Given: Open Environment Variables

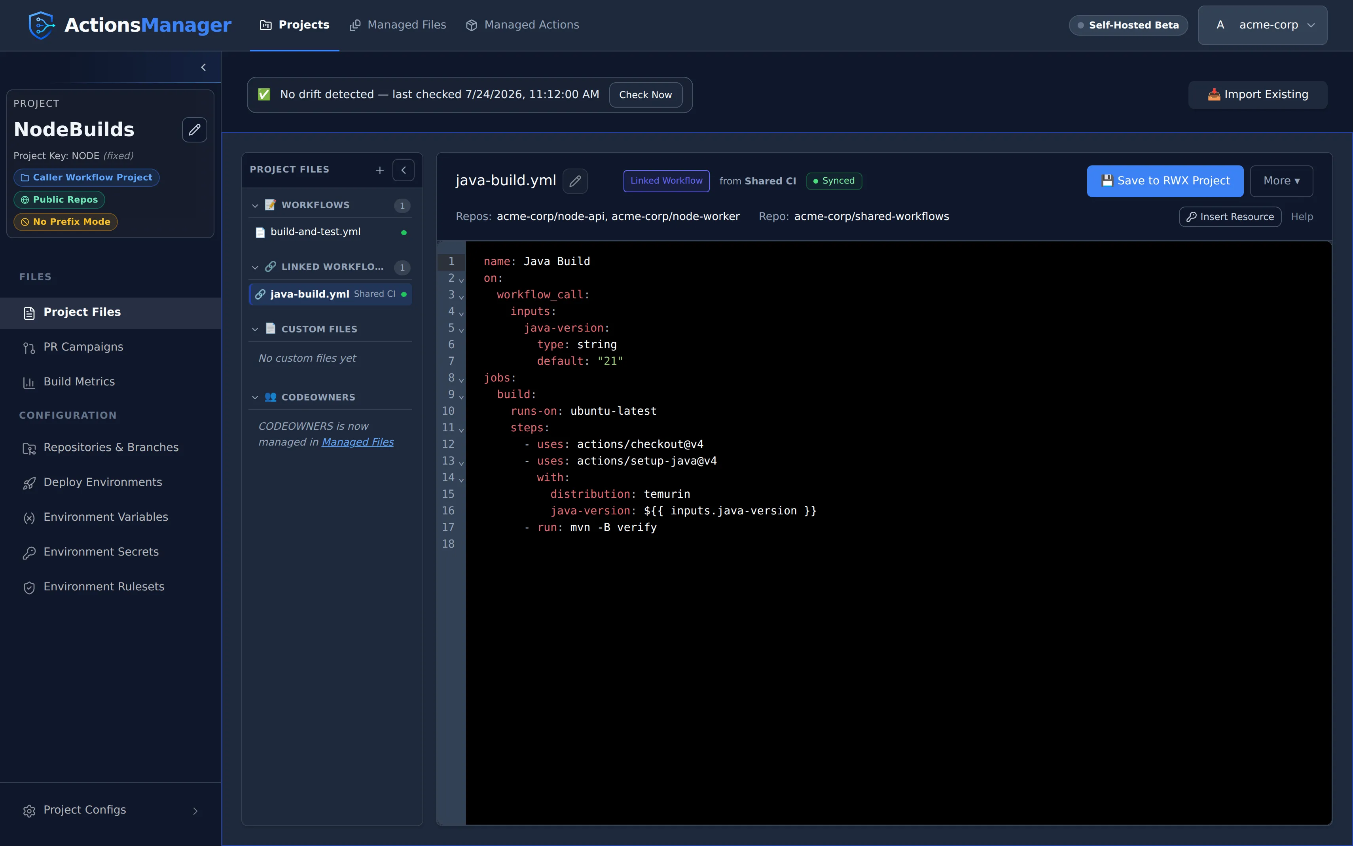Looking at the screenshot, I should (x=111, y=517).
